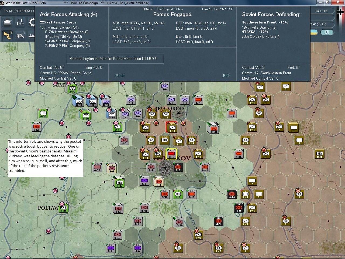Select the Soviet 0?0 HQ counter
Viewport: 345px width, 259px height.
[320, 154]
